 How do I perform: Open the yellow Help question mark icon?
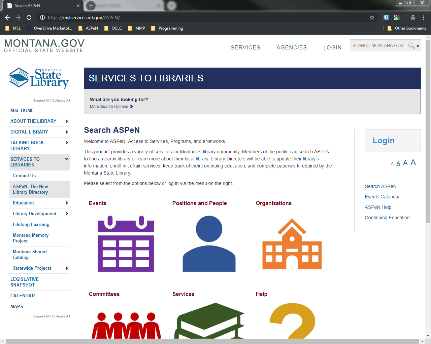(x=292, y=320)
